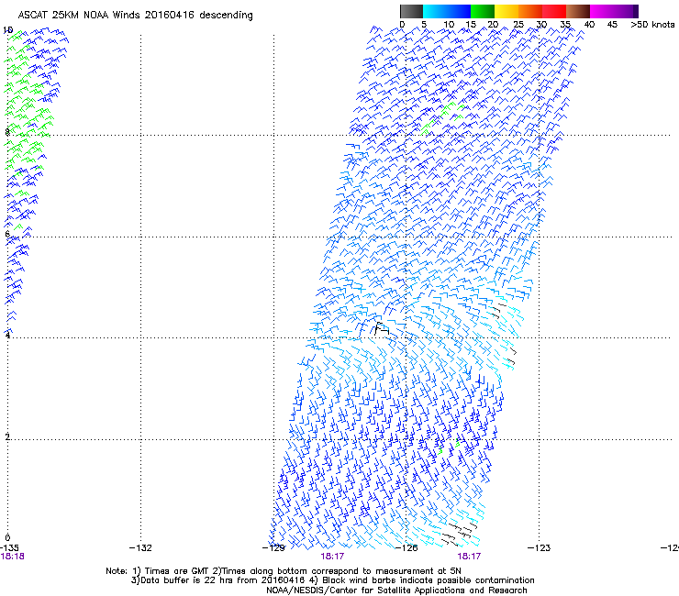Image resolution: width=679 pixels, height=596 pixels.
Task: Click the latitude '2' axis label
Action: pyautogui.click(x=7, y=436)
